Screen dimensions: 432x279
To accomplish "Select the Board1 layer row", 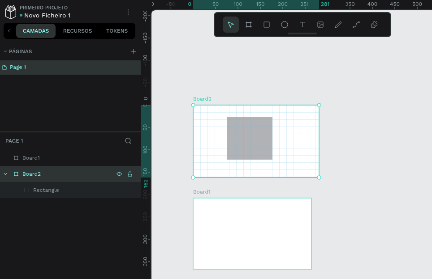I will [x=70, y=158].
